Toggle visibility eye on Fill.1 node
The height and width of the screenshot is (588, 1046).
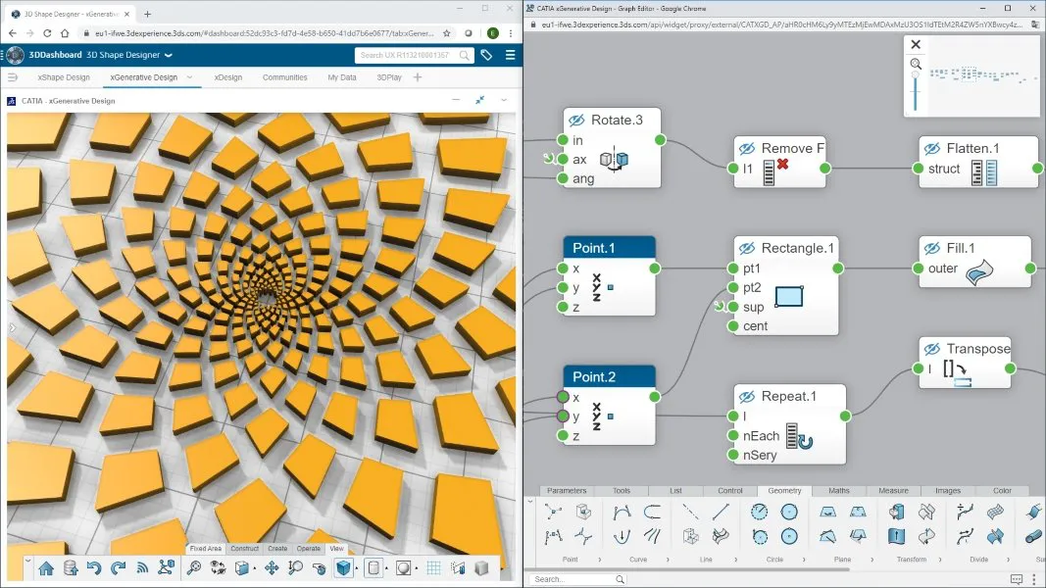click(932, 248)
